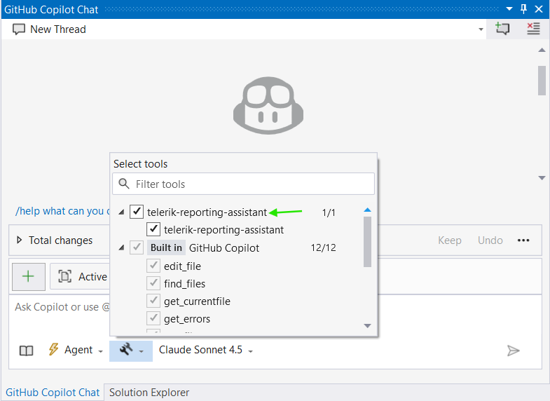Screen dimensions: 550x401
Task: Click the Agent mode lightning icon
Action: [x=53, y=349]
